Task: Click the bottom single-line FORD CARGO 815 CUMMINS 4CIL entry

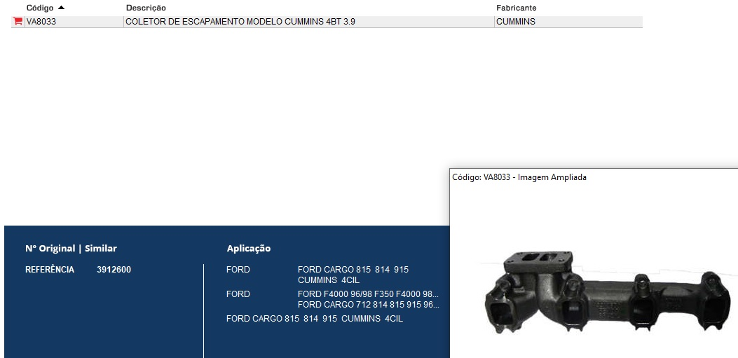Action: 314,319
